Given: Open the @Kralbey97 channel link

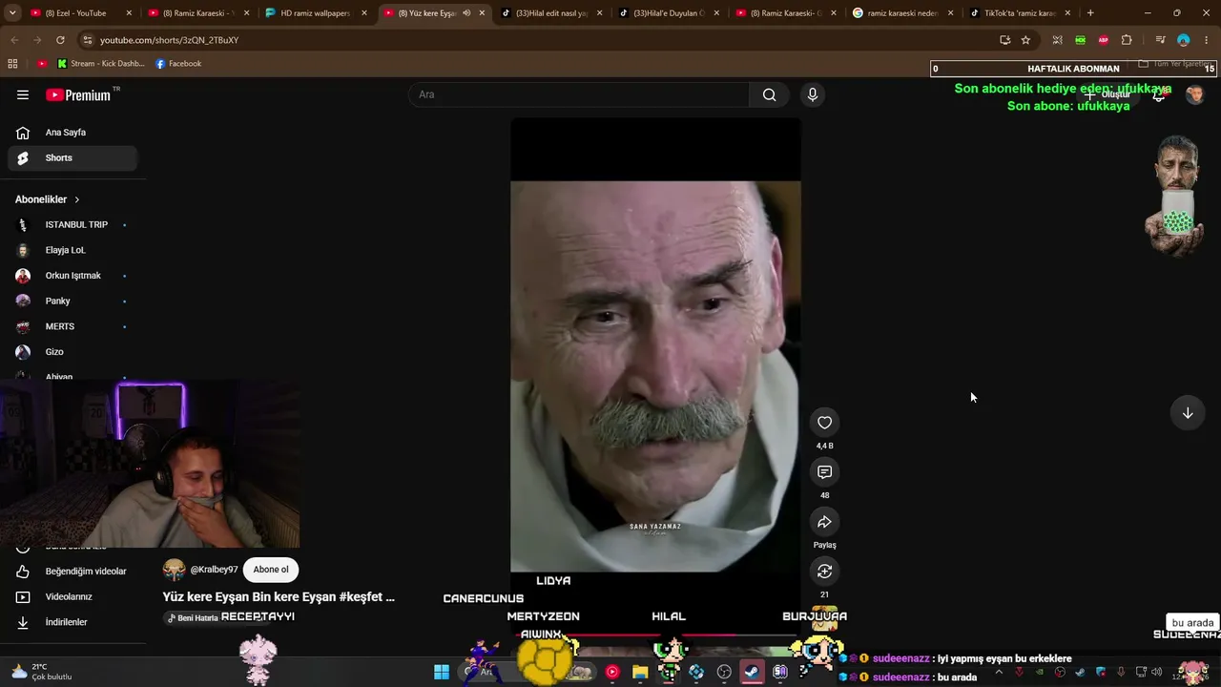Looking at the screenshot, I should coord(214,570).
